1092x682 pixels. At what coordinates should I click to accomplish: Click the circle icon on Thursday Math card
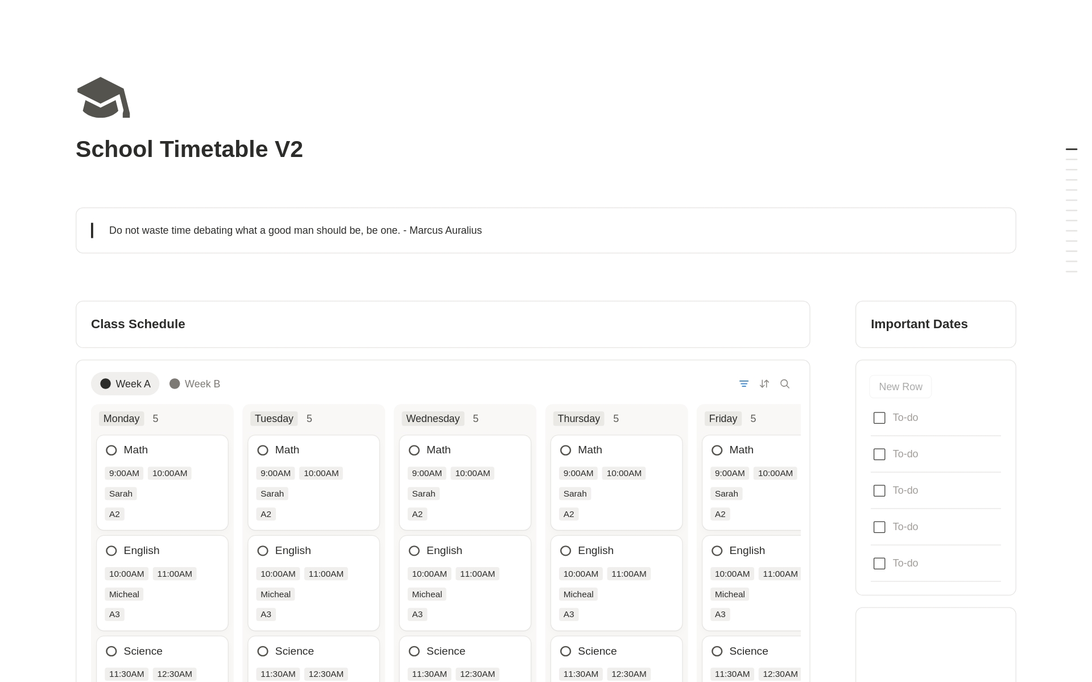(565, 450)
